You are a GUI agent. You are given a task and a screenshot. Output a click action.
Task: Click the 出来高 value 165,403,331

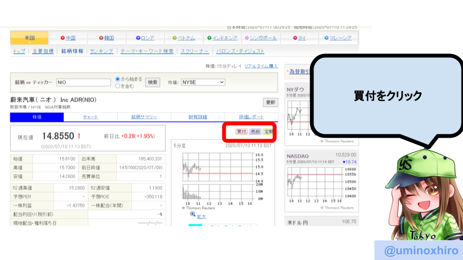click(x=150, y=159)
